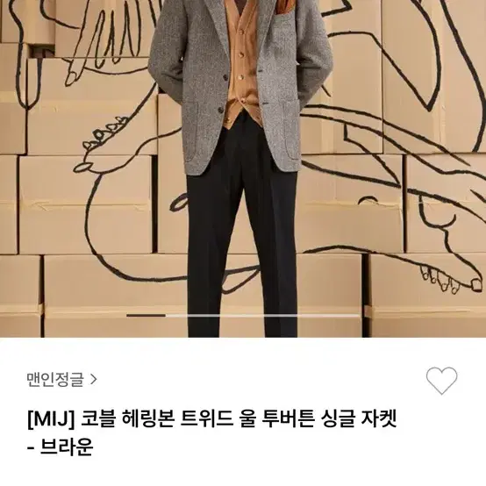The height and width of the screenshot is (486, 486).
Task: Click the jacket's lower front button
Action: point(221,110)
